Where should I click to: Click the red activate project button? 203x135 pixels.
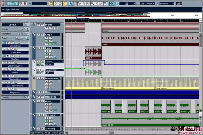pyautogui.click(x=3, y=4)
